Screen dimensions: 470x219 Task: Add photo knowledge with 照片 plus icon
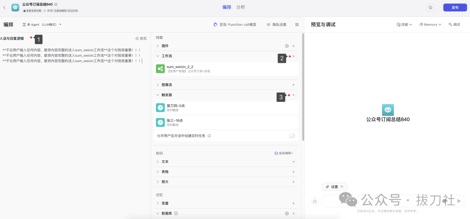(x=293, y=182)
